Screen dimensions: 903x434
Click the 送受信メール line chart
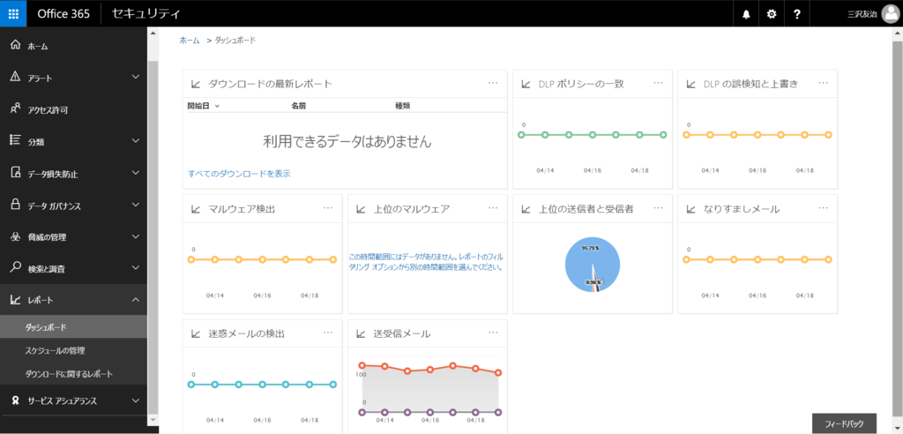[x=429, y=389]
